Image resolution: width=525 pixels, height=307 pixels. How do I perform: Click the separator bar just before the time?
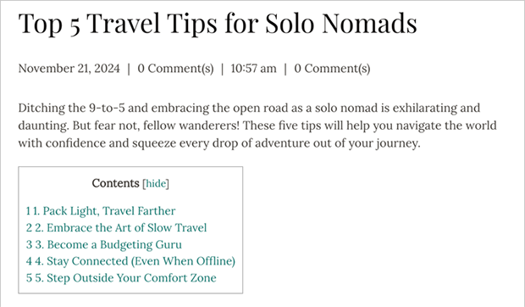point(222,69)
